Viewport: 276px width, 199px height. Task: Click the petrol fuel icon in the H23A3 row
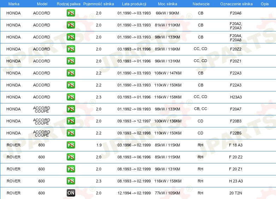71,97
